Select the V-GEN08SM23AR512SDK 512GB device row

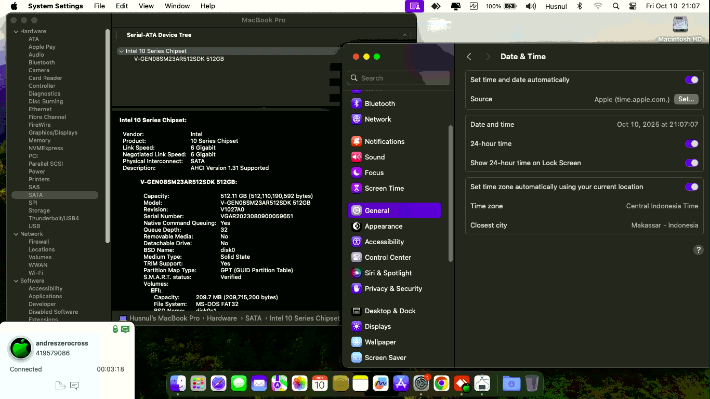179,59
